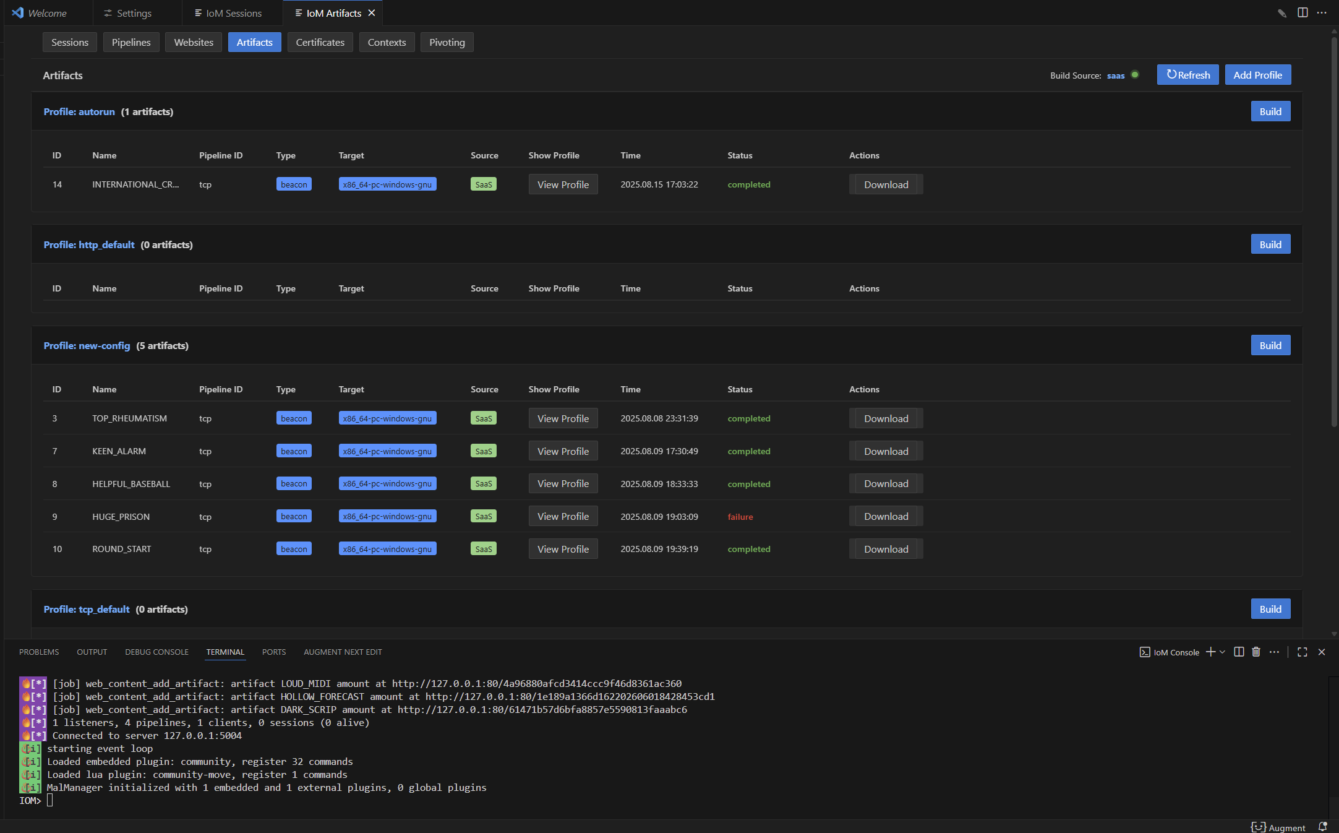Click the plus icon for new terminal
The height and width of the screenshot is (833, 1339).
(x=1210, y=652)
